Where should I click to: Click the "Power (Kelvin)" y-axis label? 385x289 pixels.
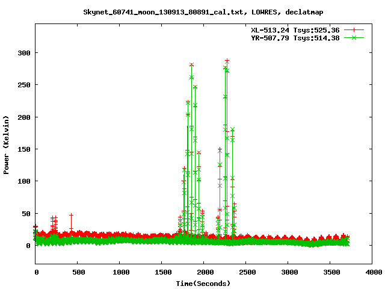6,145
